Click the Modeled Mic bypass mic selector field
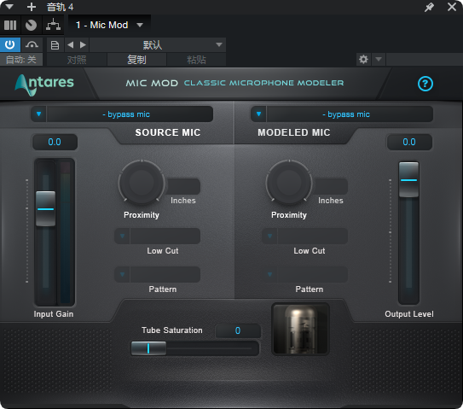The image size is (463, 409). 350,114
